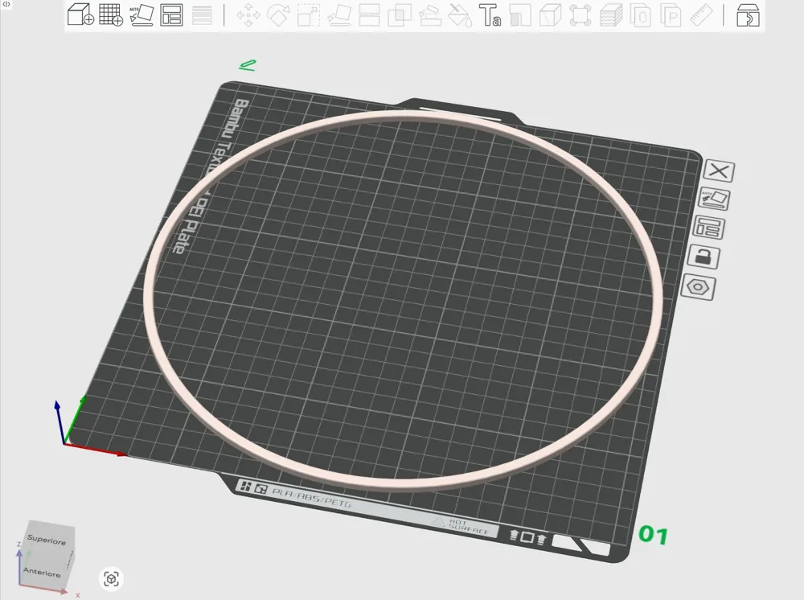Image resolution: width=804 pixels, height=600 pixels.
Task: Click the plate arrange objects icon
Action: point(708,228)
